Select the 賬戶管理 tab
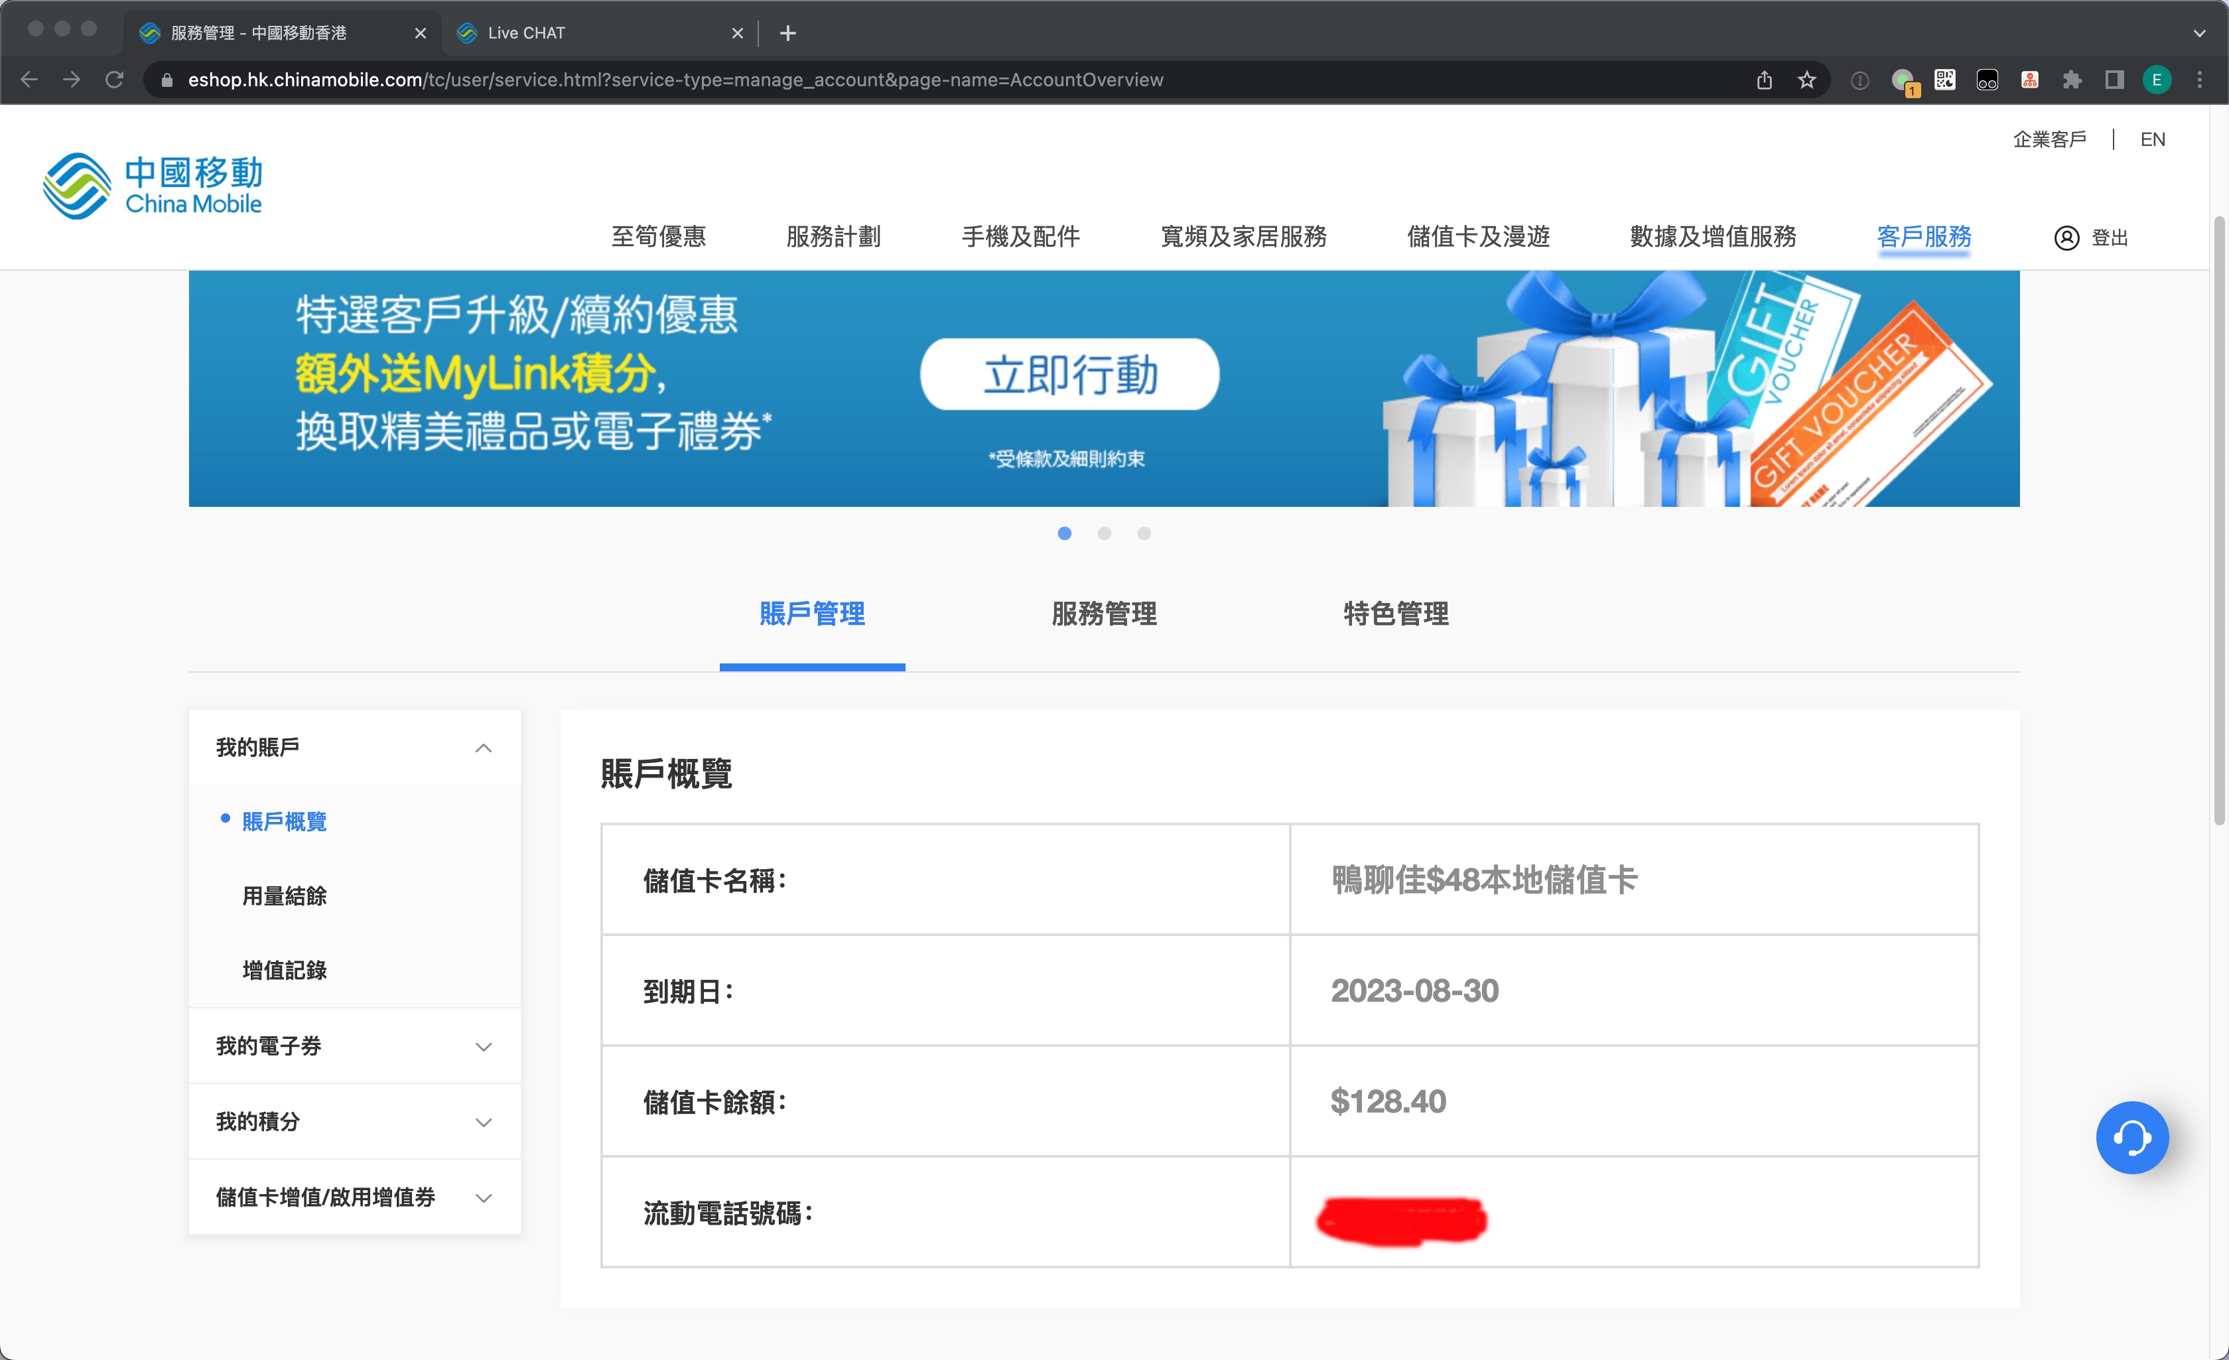Viewport: 2229px width, 1360px height. point(813,614)
